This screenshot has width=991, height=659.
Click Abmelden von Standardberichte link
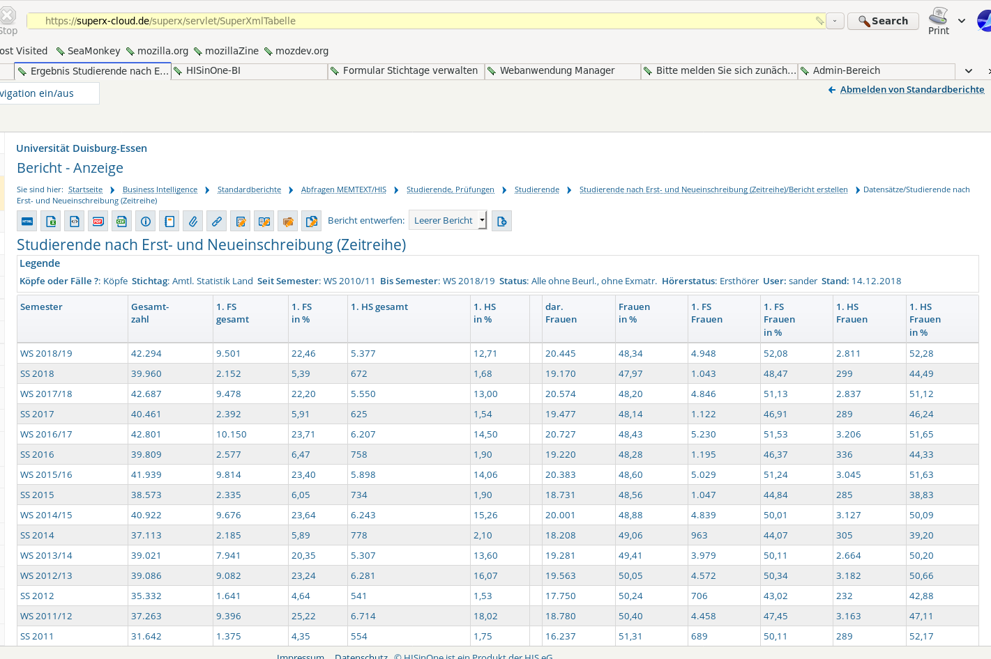(x=912, y=90)
